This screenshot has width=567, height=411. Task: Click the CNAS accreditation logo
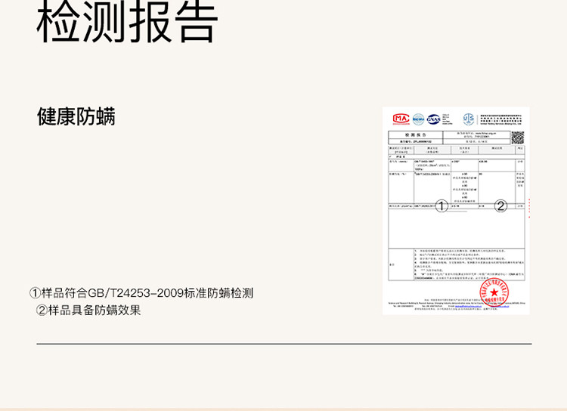coord(433,119)
